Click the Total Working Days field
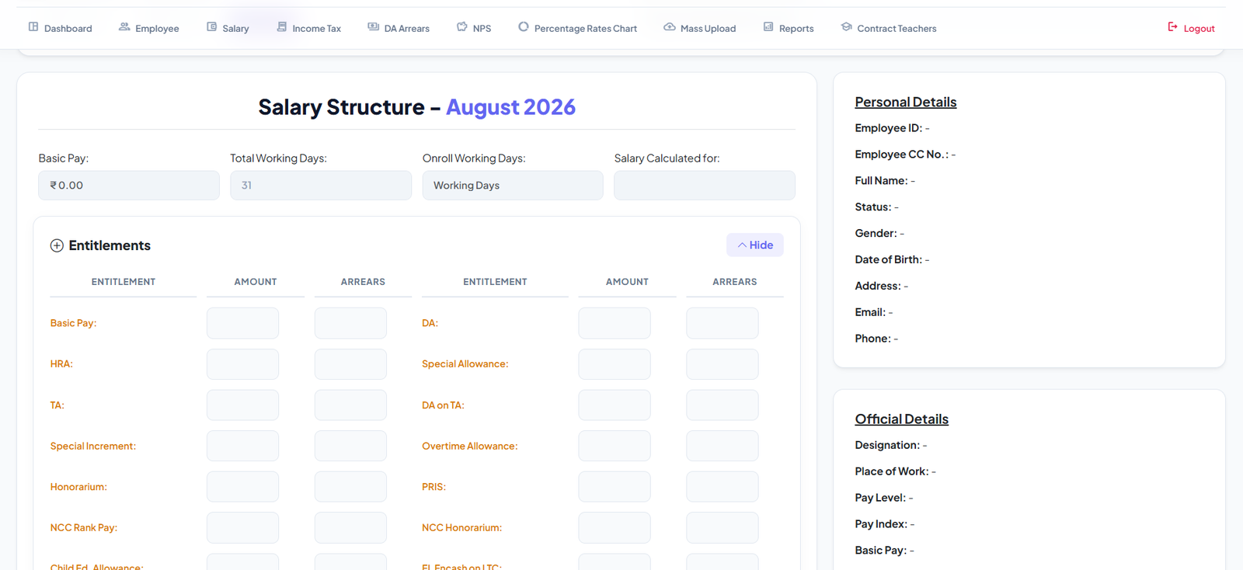This screenshot has width=1243, height=570. tap(321, 186)
